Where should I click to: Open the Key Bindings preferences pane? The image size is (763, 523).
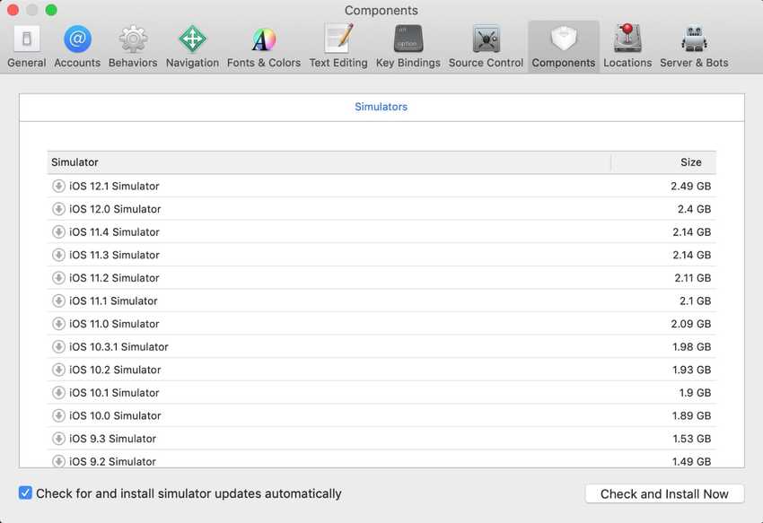coord(408,48)
